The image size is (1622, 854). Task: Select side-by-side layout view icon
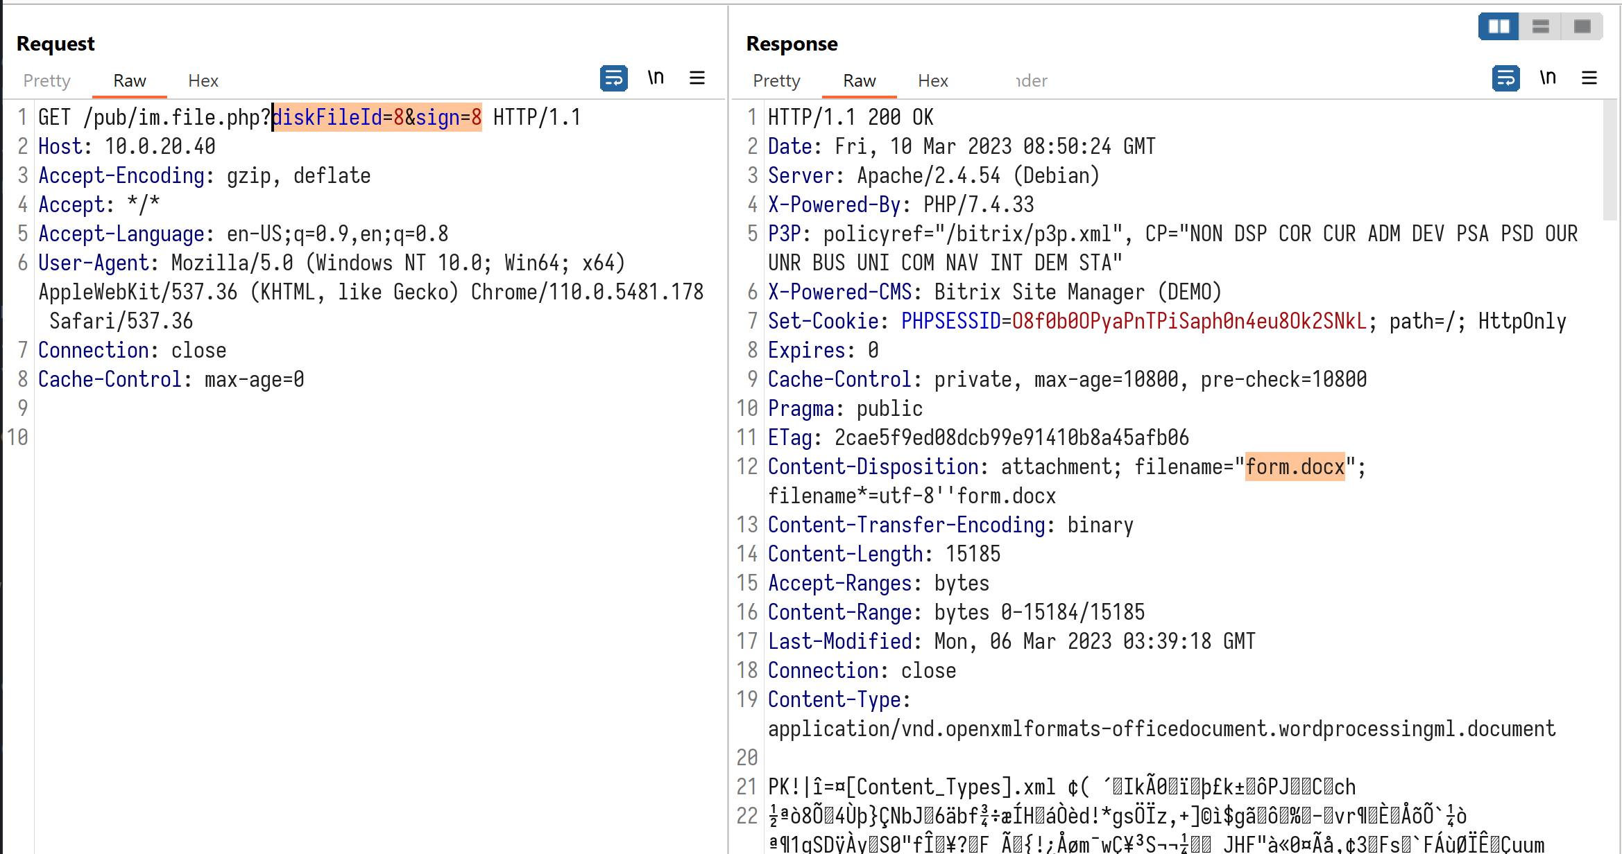[x=1499, y=27]
